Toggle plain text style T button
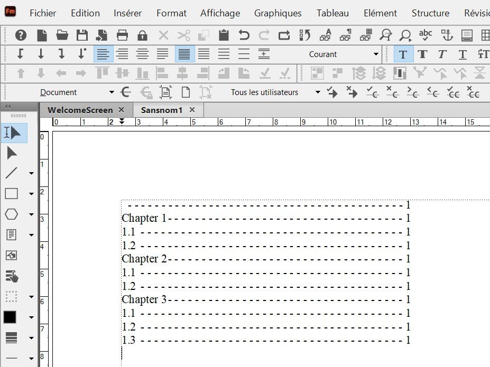 tap(403, 54)
